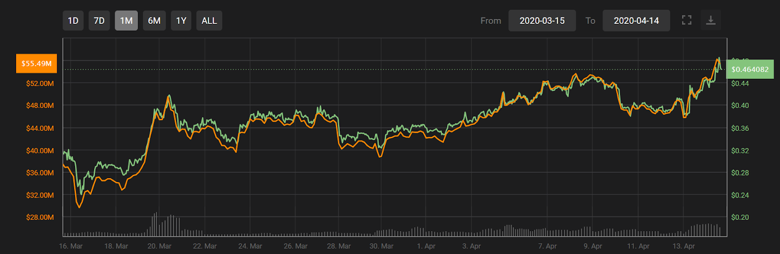Open the To date field 2020-04-14
This screenshot has width=780, height=254.
[636, 20]
